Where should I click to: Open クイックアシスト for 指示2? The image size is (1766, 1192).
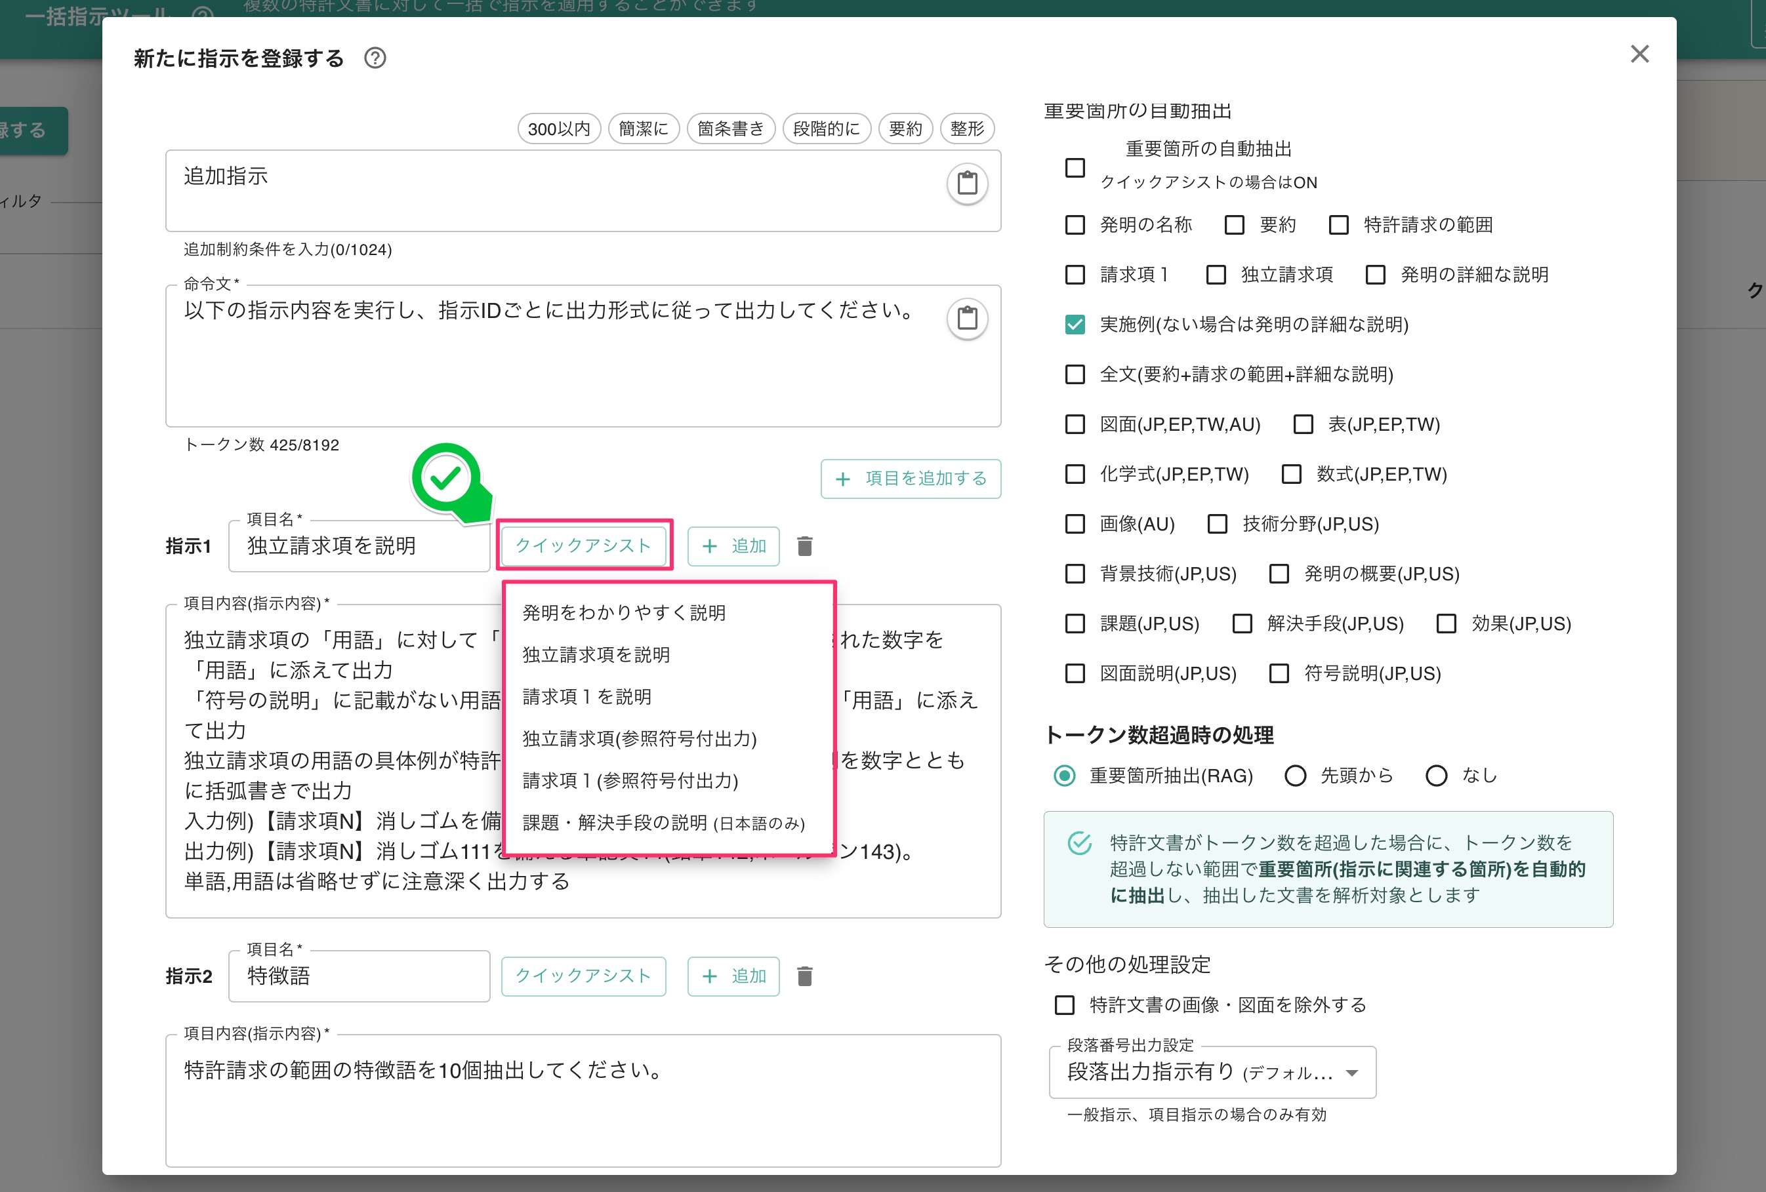tap(584, 976)
